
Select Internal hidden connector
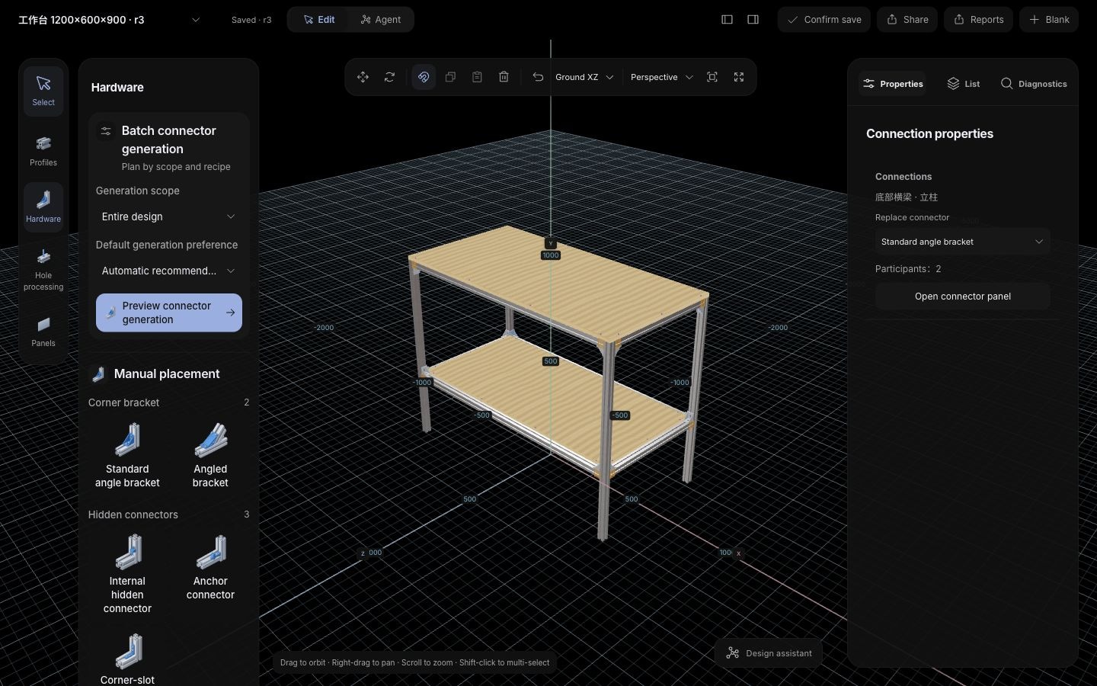pyautogui.click(x=127, y=574)
